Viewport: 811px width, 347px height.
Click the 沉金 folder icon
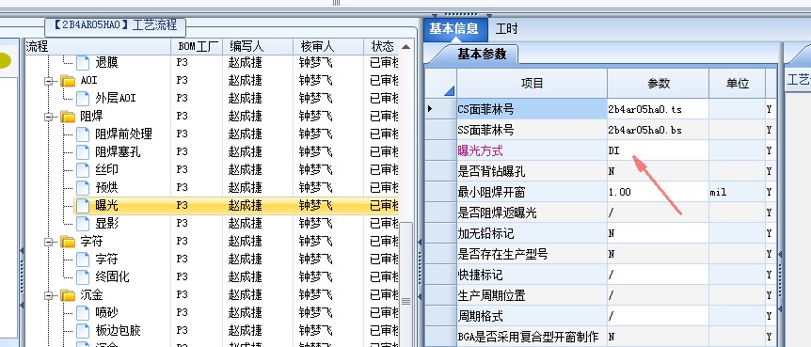tap(68, 295)
